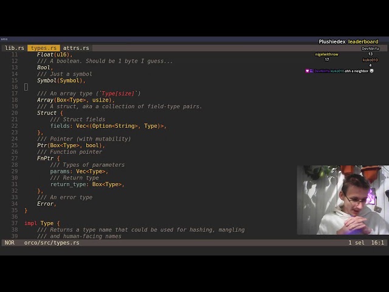
Task: Open the attrs.rs buffer tab
Action: point(76,48)
